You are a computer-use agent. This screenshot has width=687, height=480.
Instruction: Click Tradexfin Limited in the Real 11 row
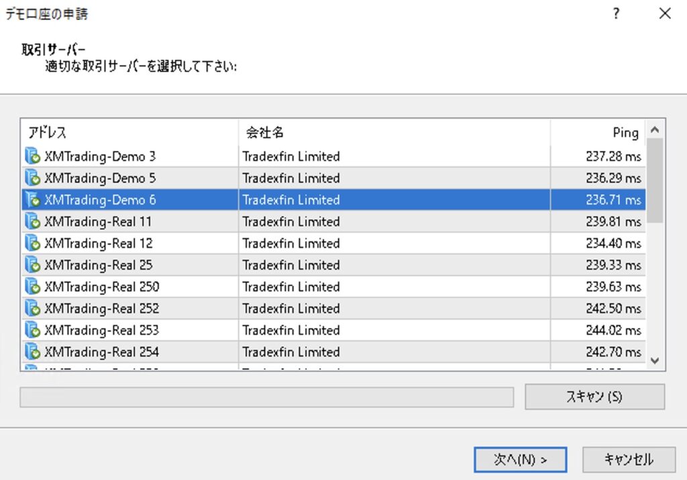click(291, 222)
